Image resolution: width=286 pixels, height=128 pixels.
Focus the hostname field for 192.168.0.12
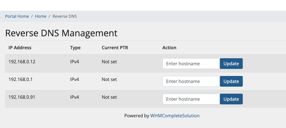click(191, 64)
